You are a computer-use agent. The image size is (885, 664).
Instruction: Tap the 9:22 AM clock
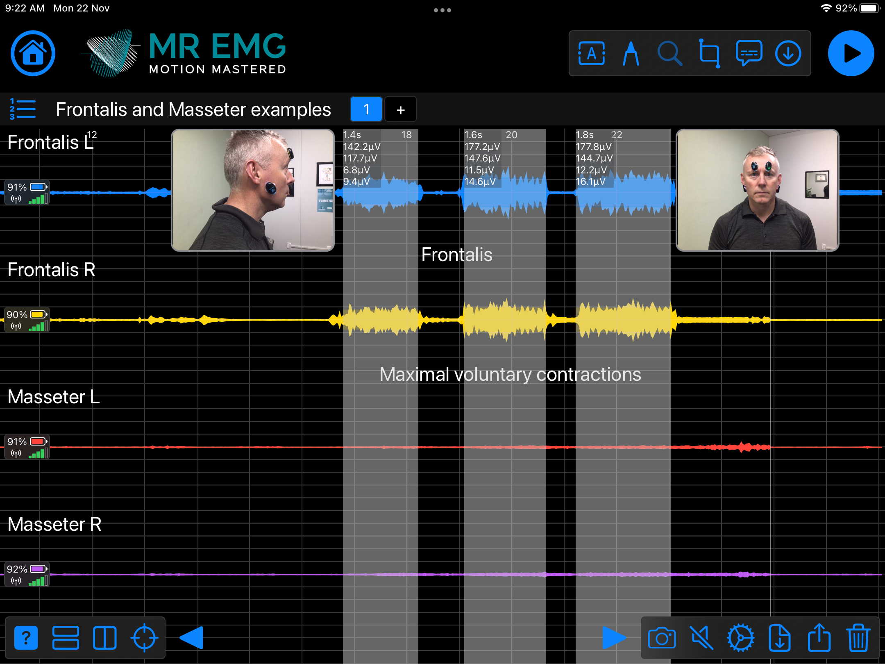click(25, 8)
